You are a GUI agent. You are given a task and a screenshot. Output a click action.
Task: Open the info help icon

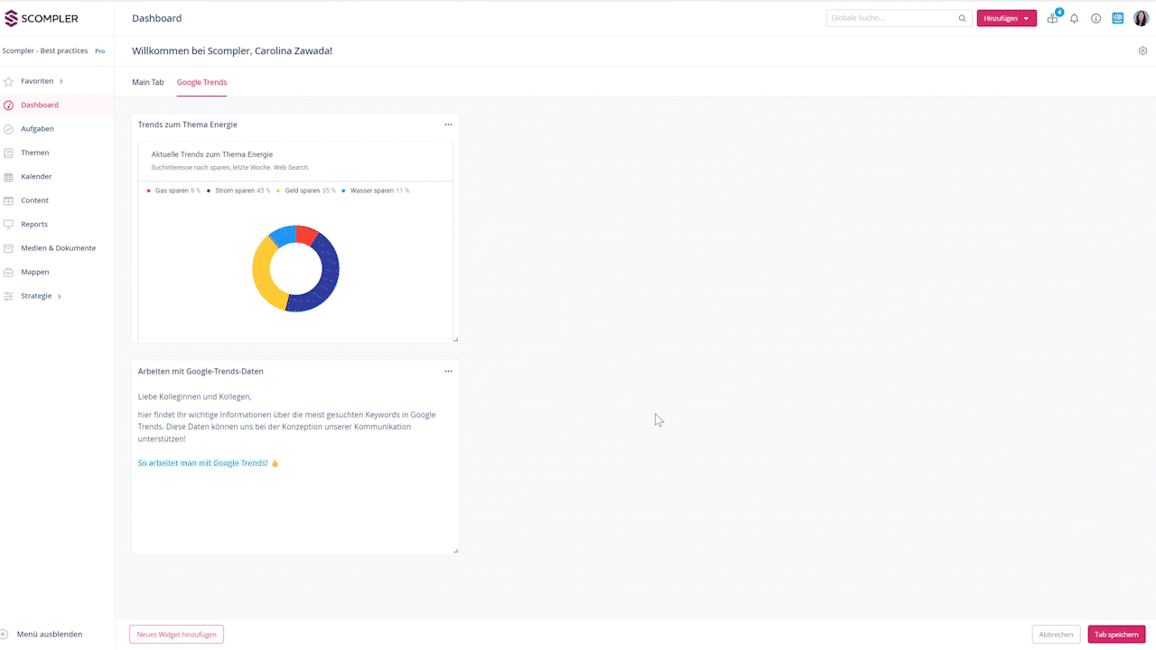1095,18
